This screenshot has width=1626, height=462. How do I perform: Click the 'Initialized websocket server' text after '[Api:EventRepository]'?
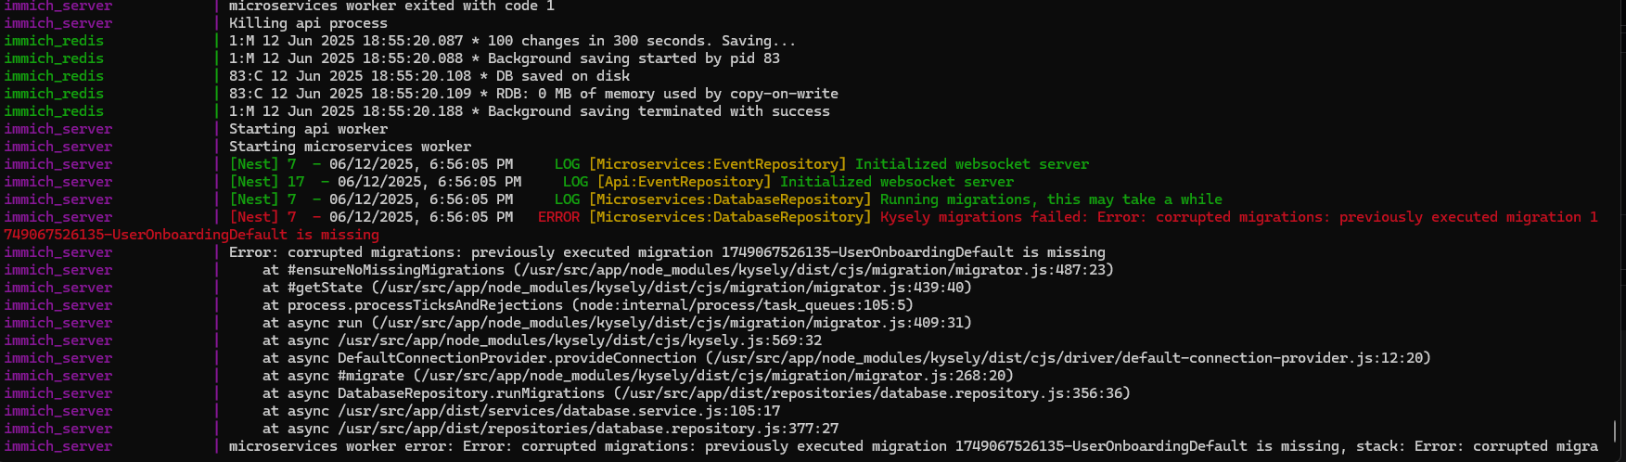(897, 182)
